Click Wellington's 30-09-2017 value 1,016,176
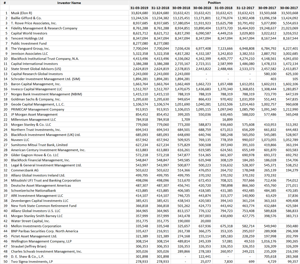 tap(269, 241)
